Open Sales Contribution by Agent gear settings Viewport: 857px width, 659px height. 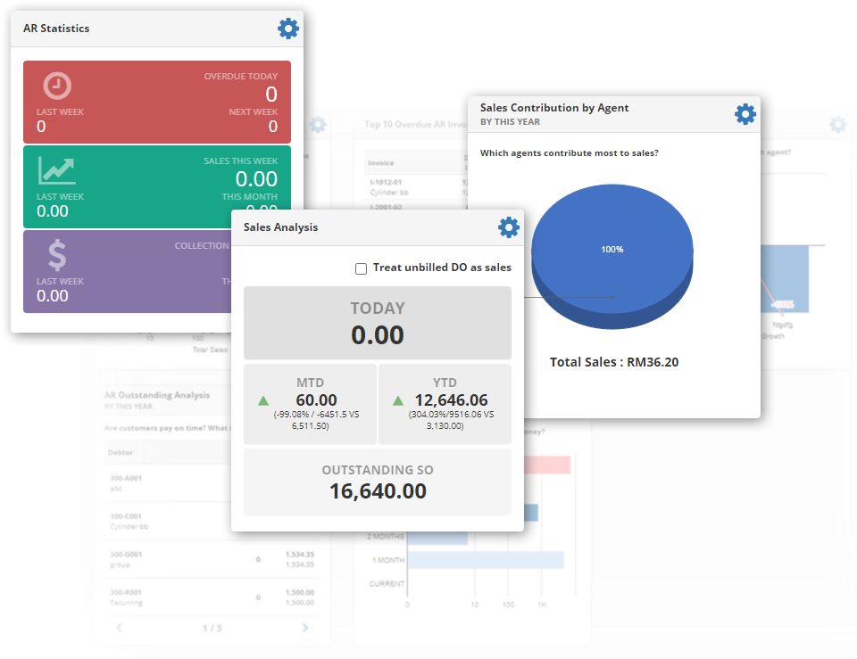pos(745,114)
